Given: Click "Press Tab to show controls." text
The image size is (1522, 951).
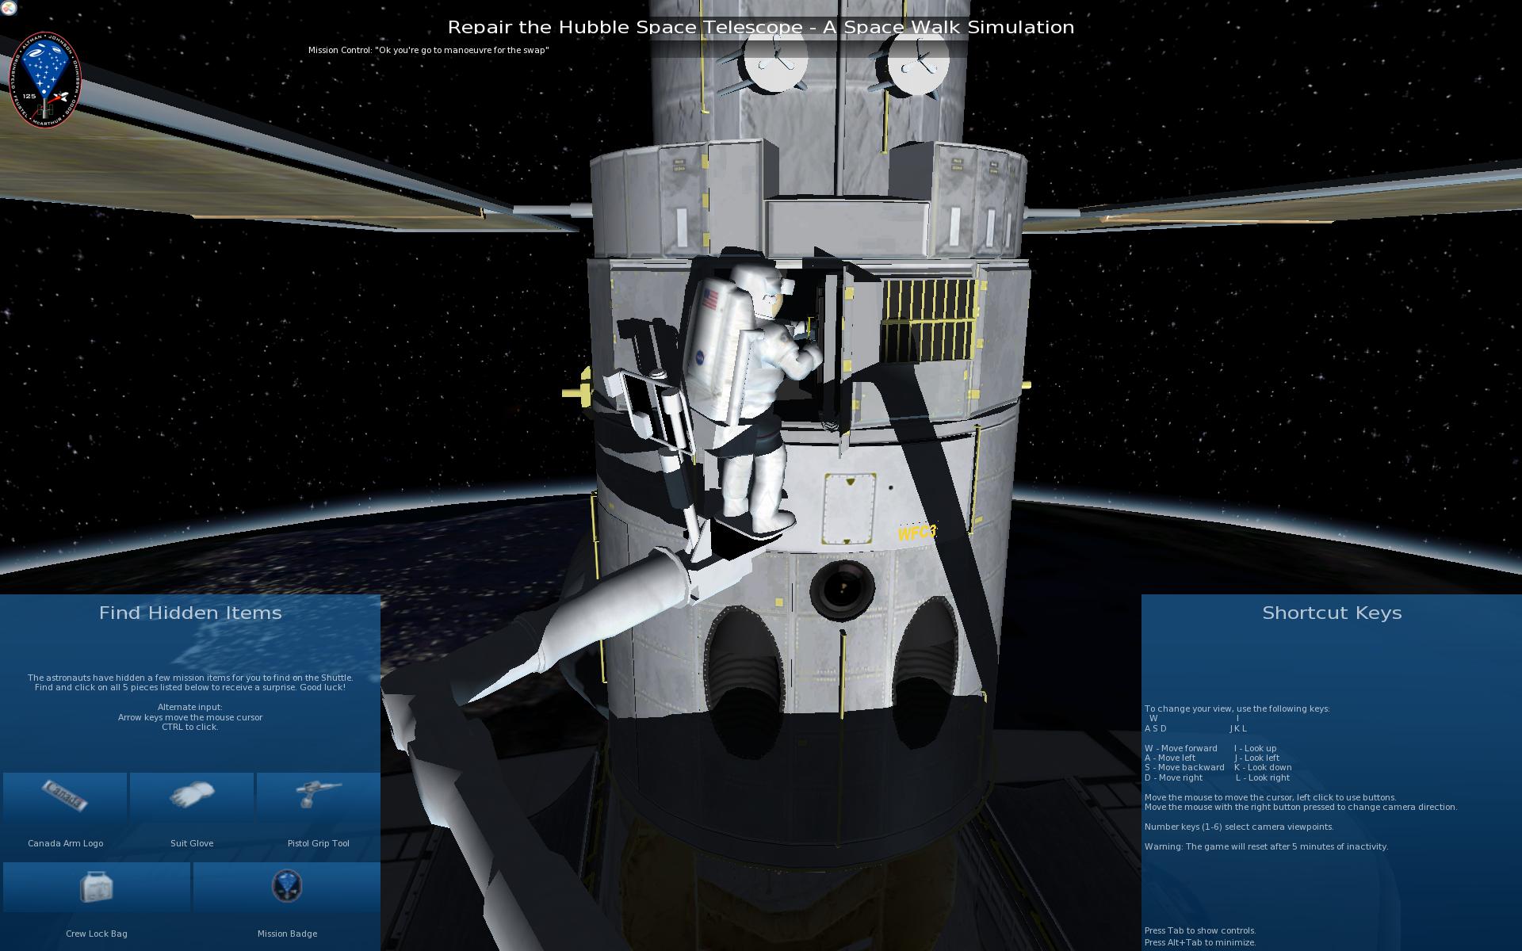Looking at the screenshot, I should pos(1200,930).
